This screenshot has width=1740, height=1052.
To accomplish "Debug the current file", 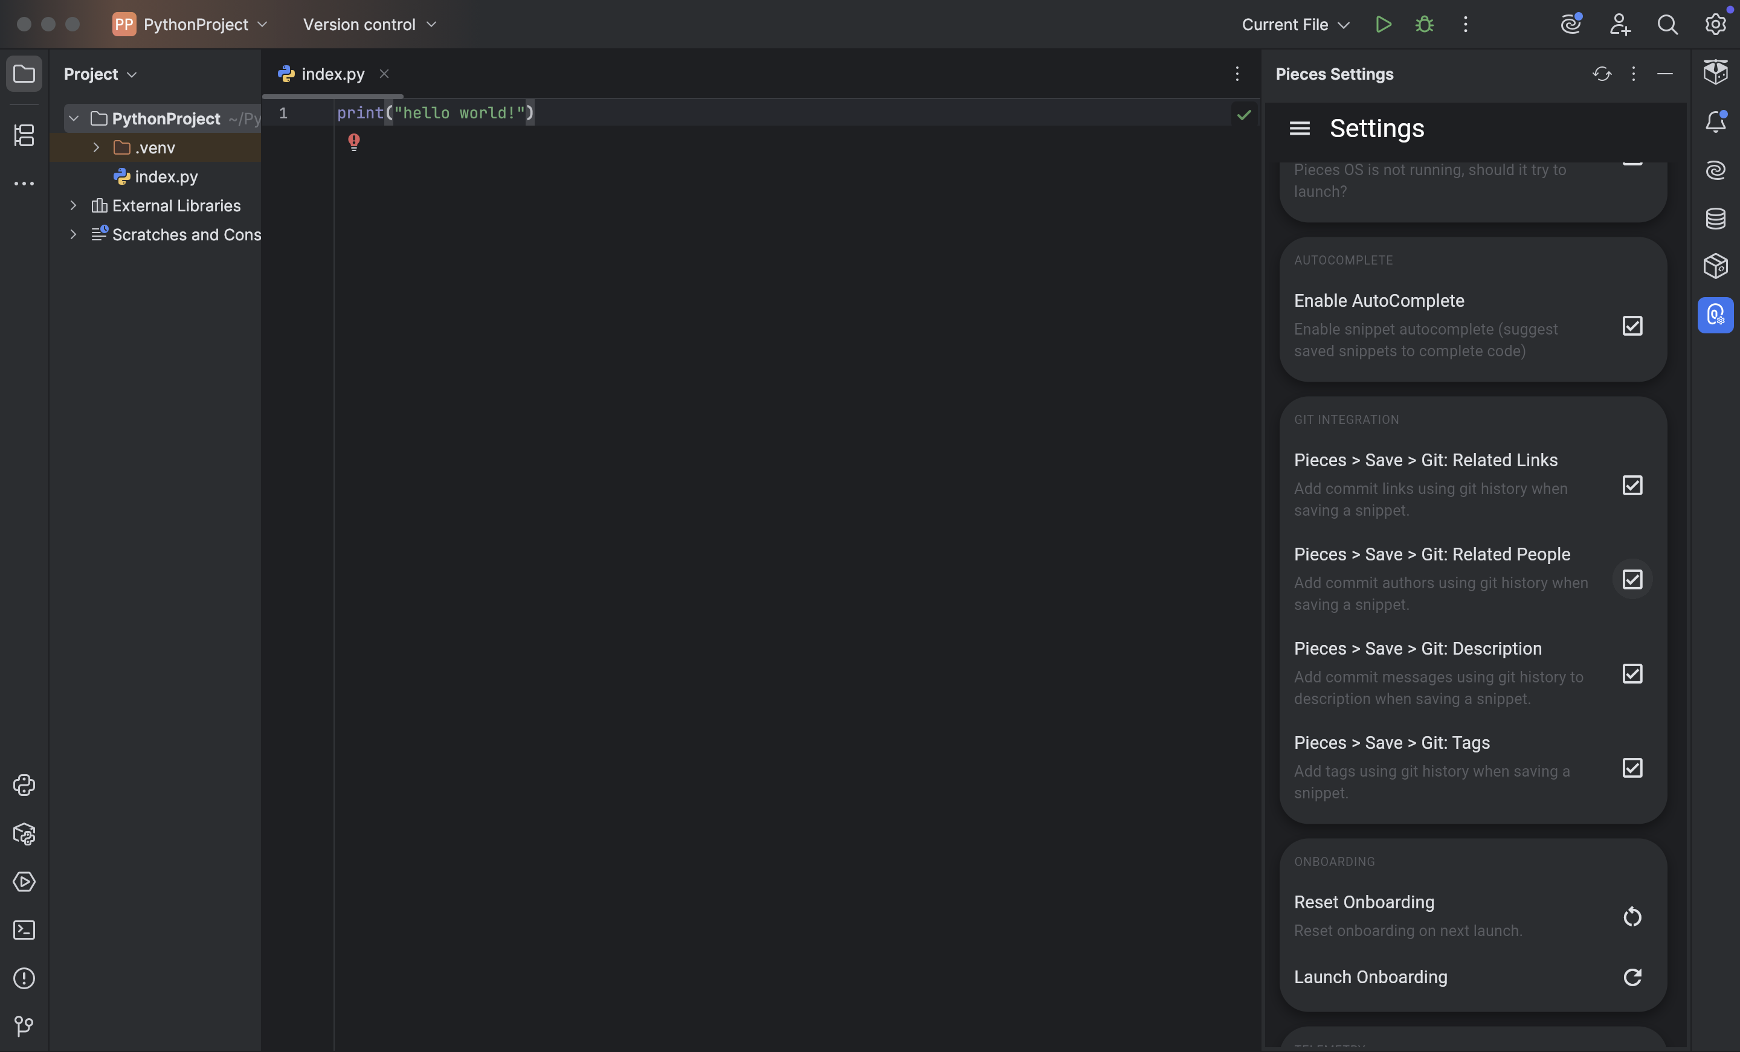I will click(1425, 25).
